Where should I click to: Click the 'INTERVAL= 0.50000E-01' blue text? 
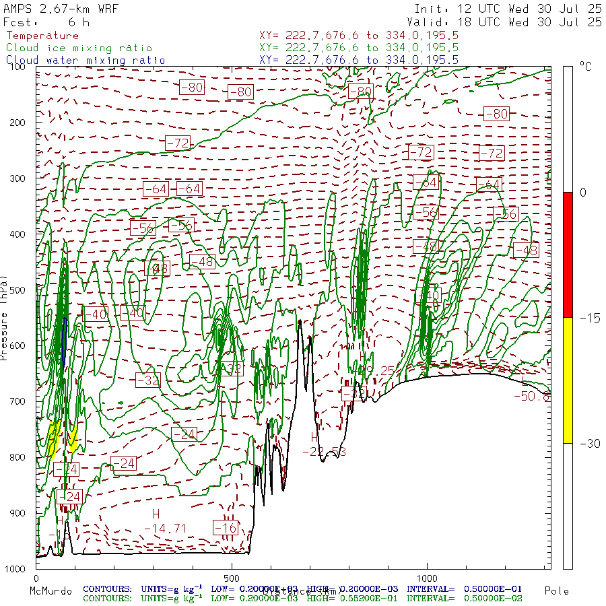tap(464, 589)
